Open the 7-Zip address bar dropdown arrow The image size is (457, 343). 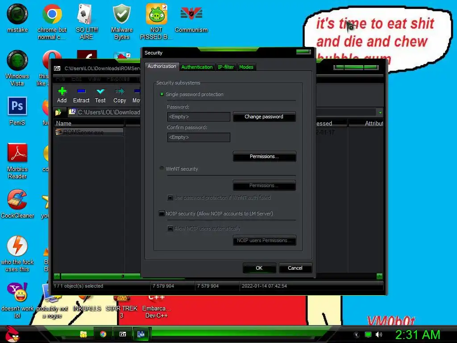tap(380, 112)
